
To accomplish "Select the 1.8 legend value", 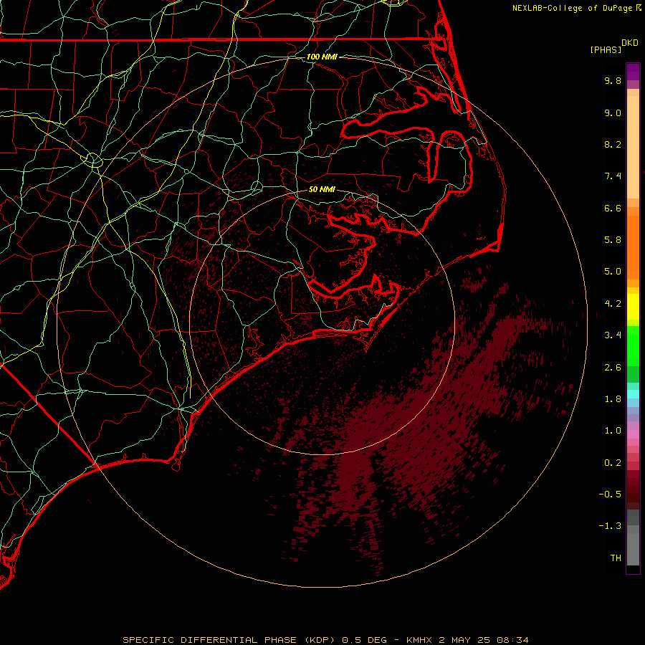I will click(613, 399).
